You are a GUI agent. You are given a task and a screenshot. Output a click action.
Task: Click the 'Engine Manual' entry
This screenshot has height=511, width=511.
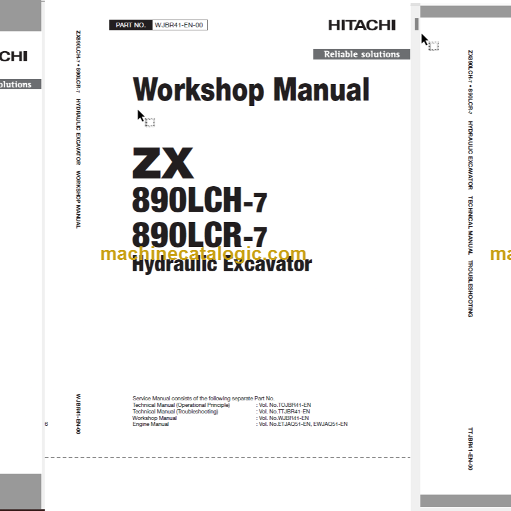[151, 424]
